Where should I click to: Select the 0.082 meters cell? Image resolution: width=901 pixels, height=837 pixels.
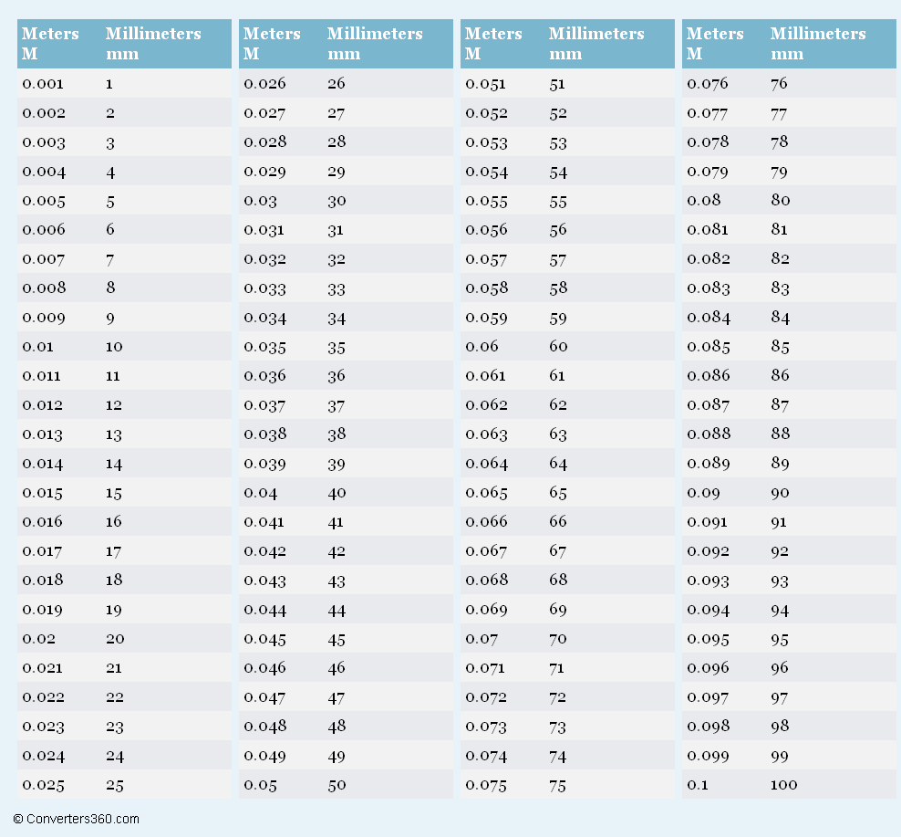point(709,259)
